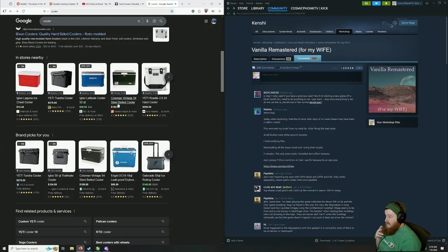Click the search icon beside Custom YETI cooler
Screen dimensions: 448x252
(x=85, y=221)
